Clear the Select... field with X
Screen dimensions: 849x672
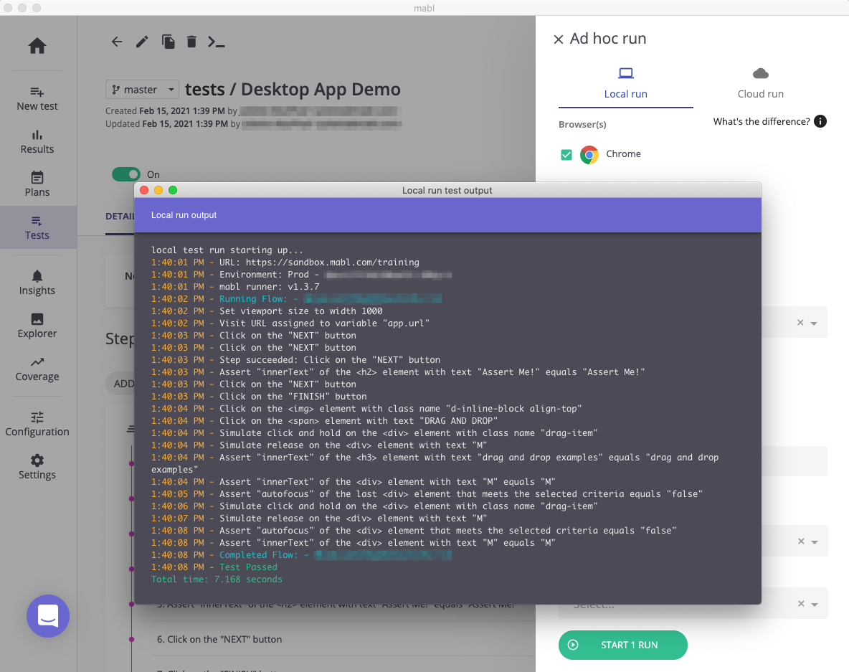[801, 604]
